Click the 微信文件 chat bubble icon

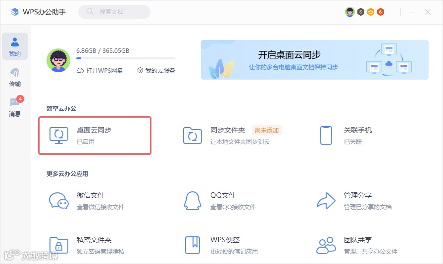59,201
